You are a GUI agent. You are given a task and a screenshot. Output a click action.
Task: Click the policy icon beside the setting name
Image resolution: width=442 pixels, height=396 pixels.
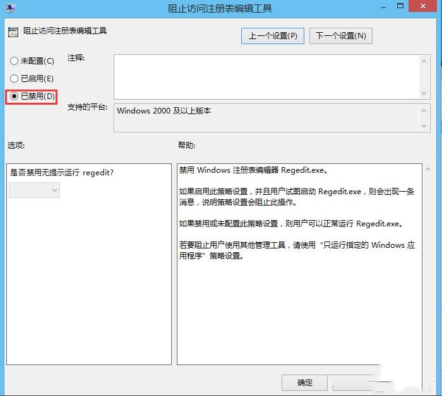[x=12, y=32]
